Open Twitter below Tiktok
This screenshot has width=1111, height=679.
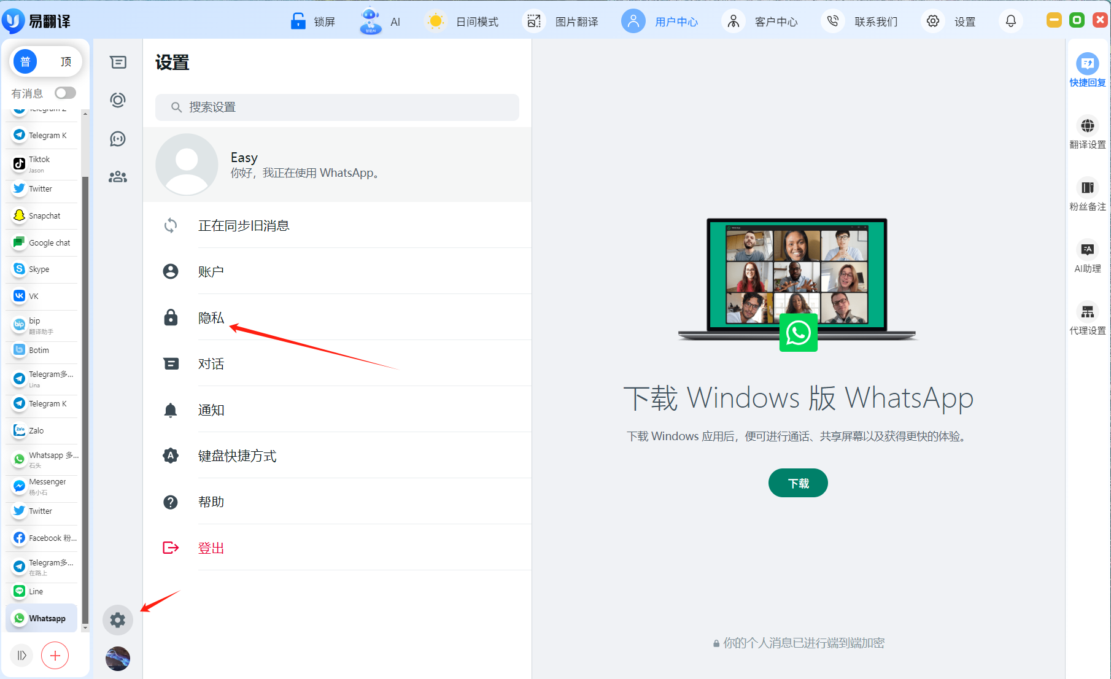tap(42, 188)
